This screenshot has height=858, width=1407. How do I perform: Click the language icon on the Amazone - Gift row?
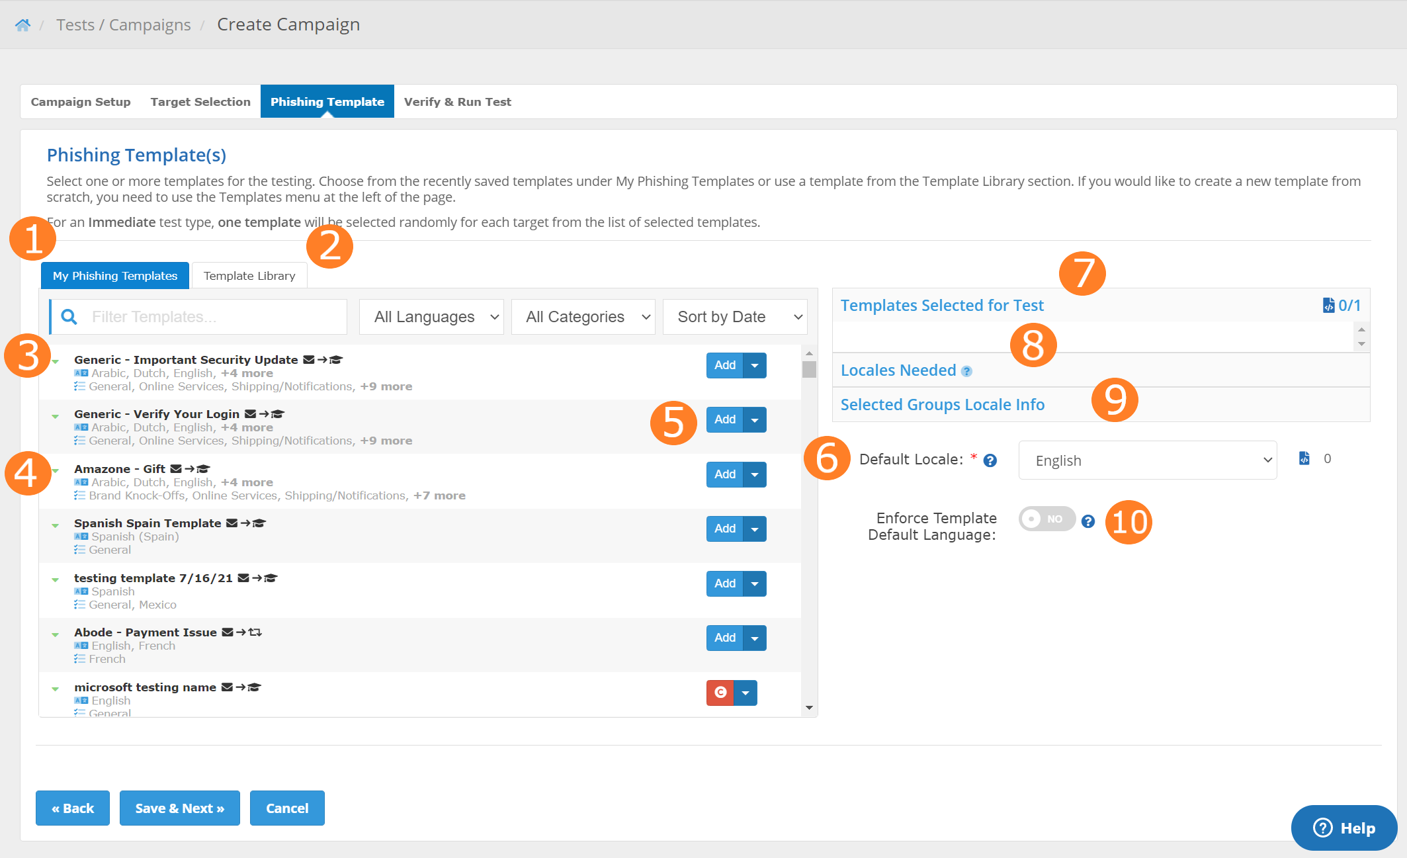(x=81, y=482)
